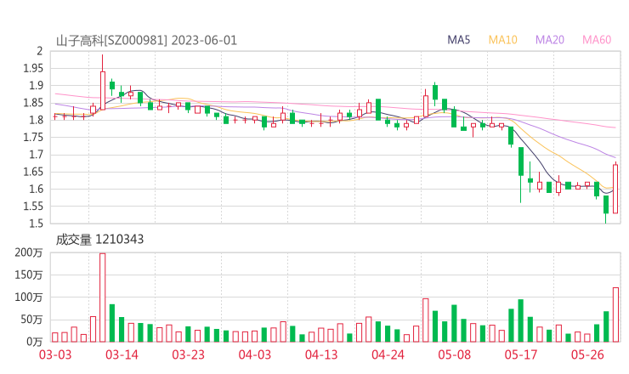Screen dimensions: 629x374
Task: Select the 03-23 date label
Action: pos(188,354)
